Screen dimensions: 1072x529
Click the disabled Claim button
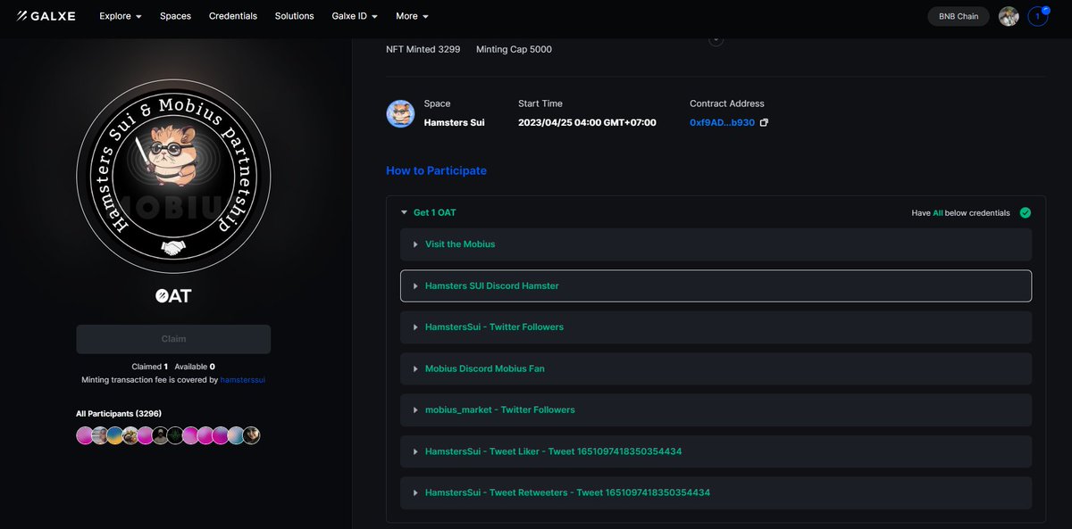coord(173,339)
